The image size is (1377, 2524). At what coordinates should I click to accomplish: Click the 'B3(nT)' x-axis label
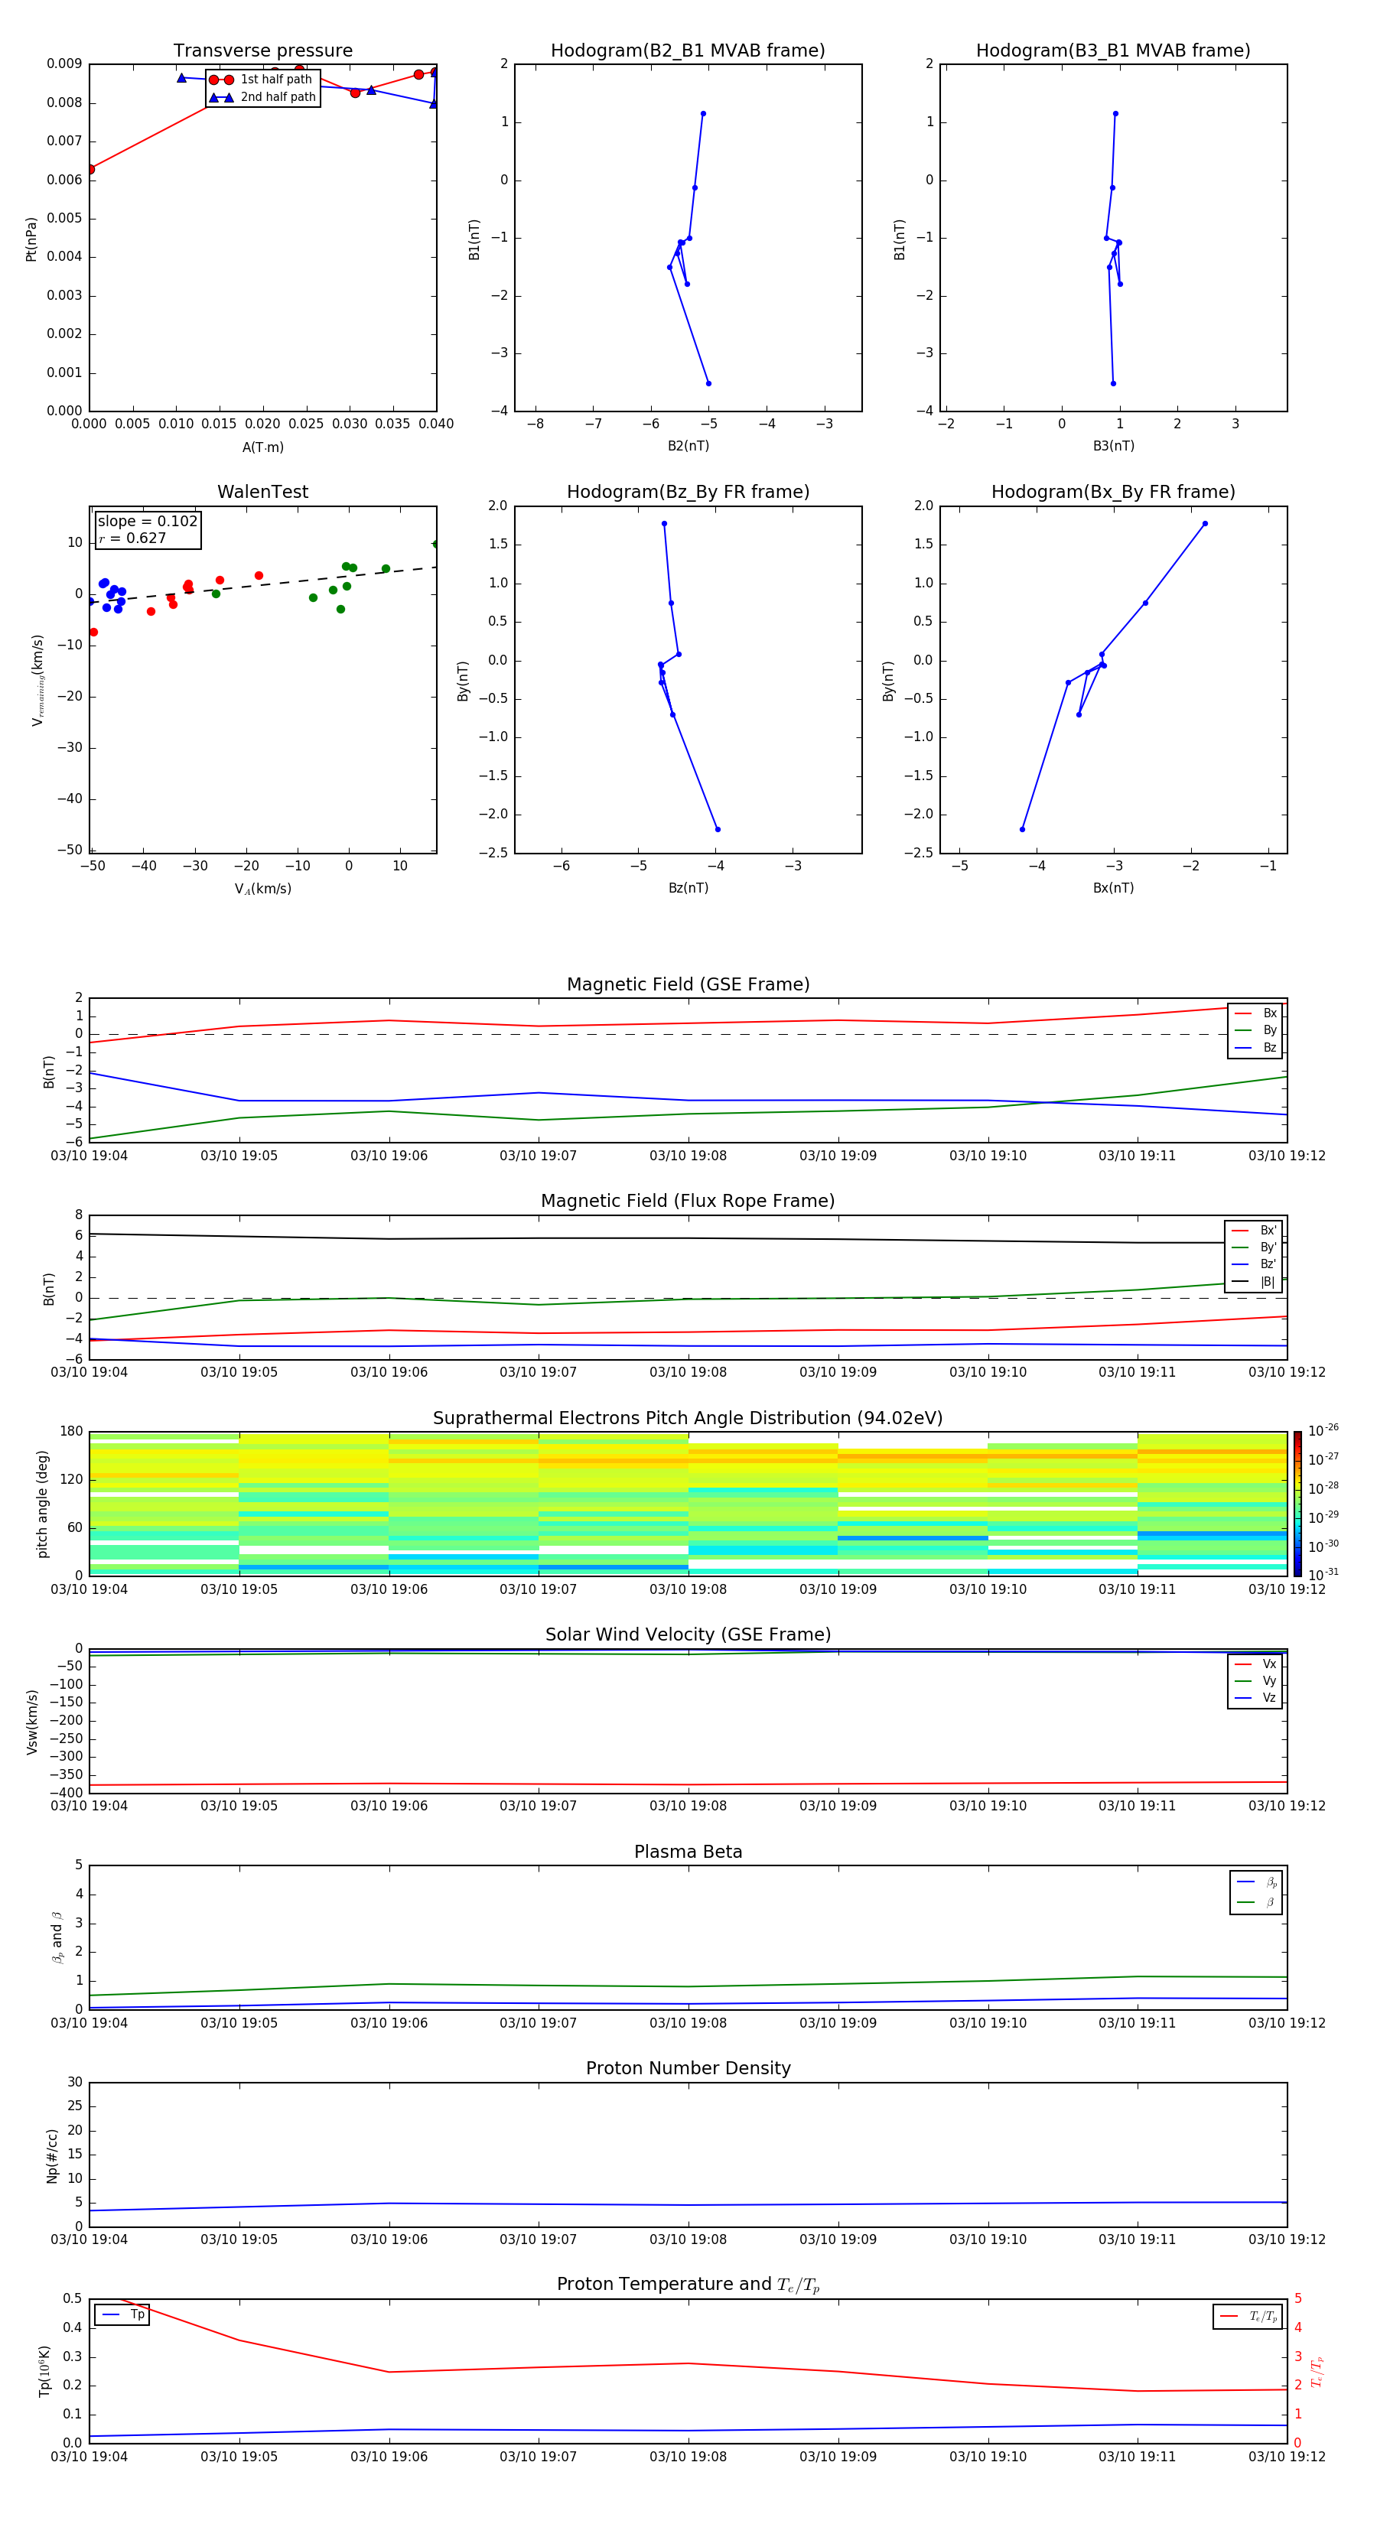click(1113, 446)
